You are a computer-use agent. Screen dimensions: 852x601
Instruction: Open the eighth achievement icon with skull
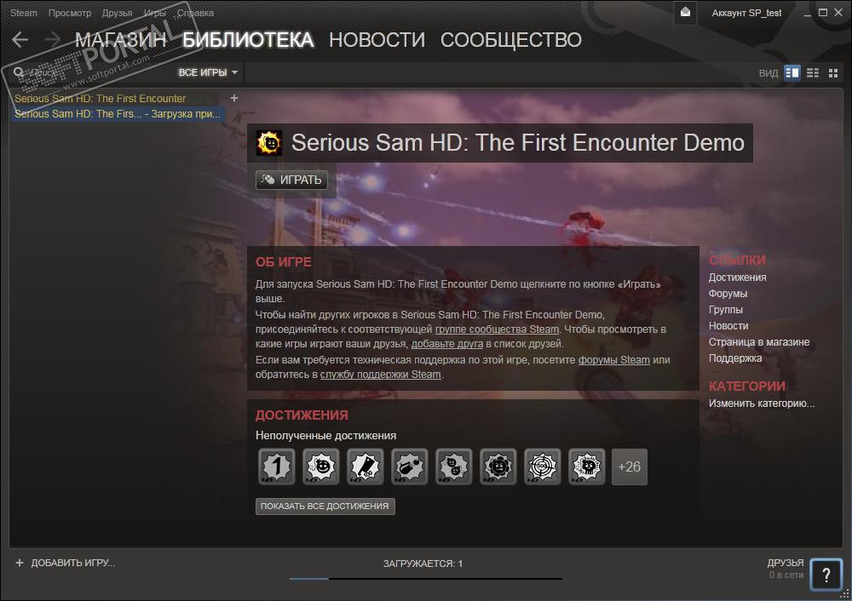point(586,466)
